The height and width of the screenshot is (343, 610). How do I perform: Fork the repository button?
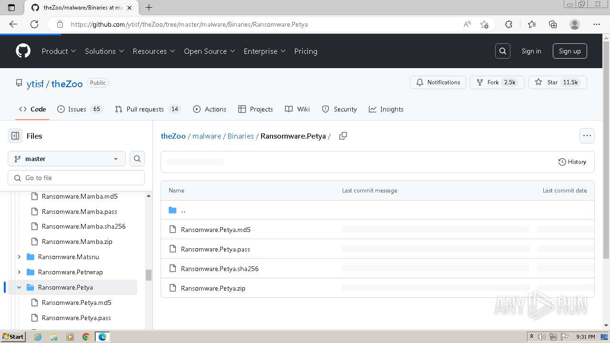497,82
